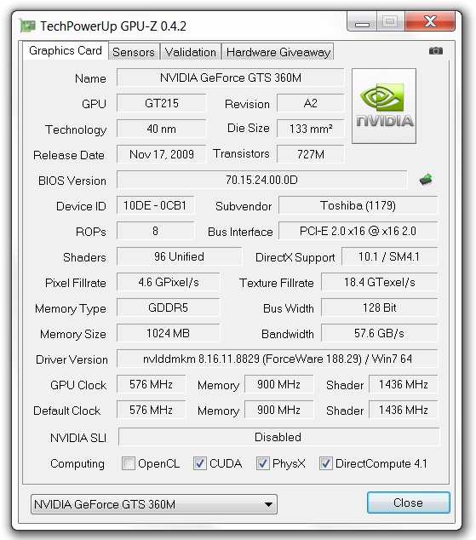Click the NVIDIA SLI Disabled field
The width and height of the screenshot is (476, 540).
coord(278,437)
